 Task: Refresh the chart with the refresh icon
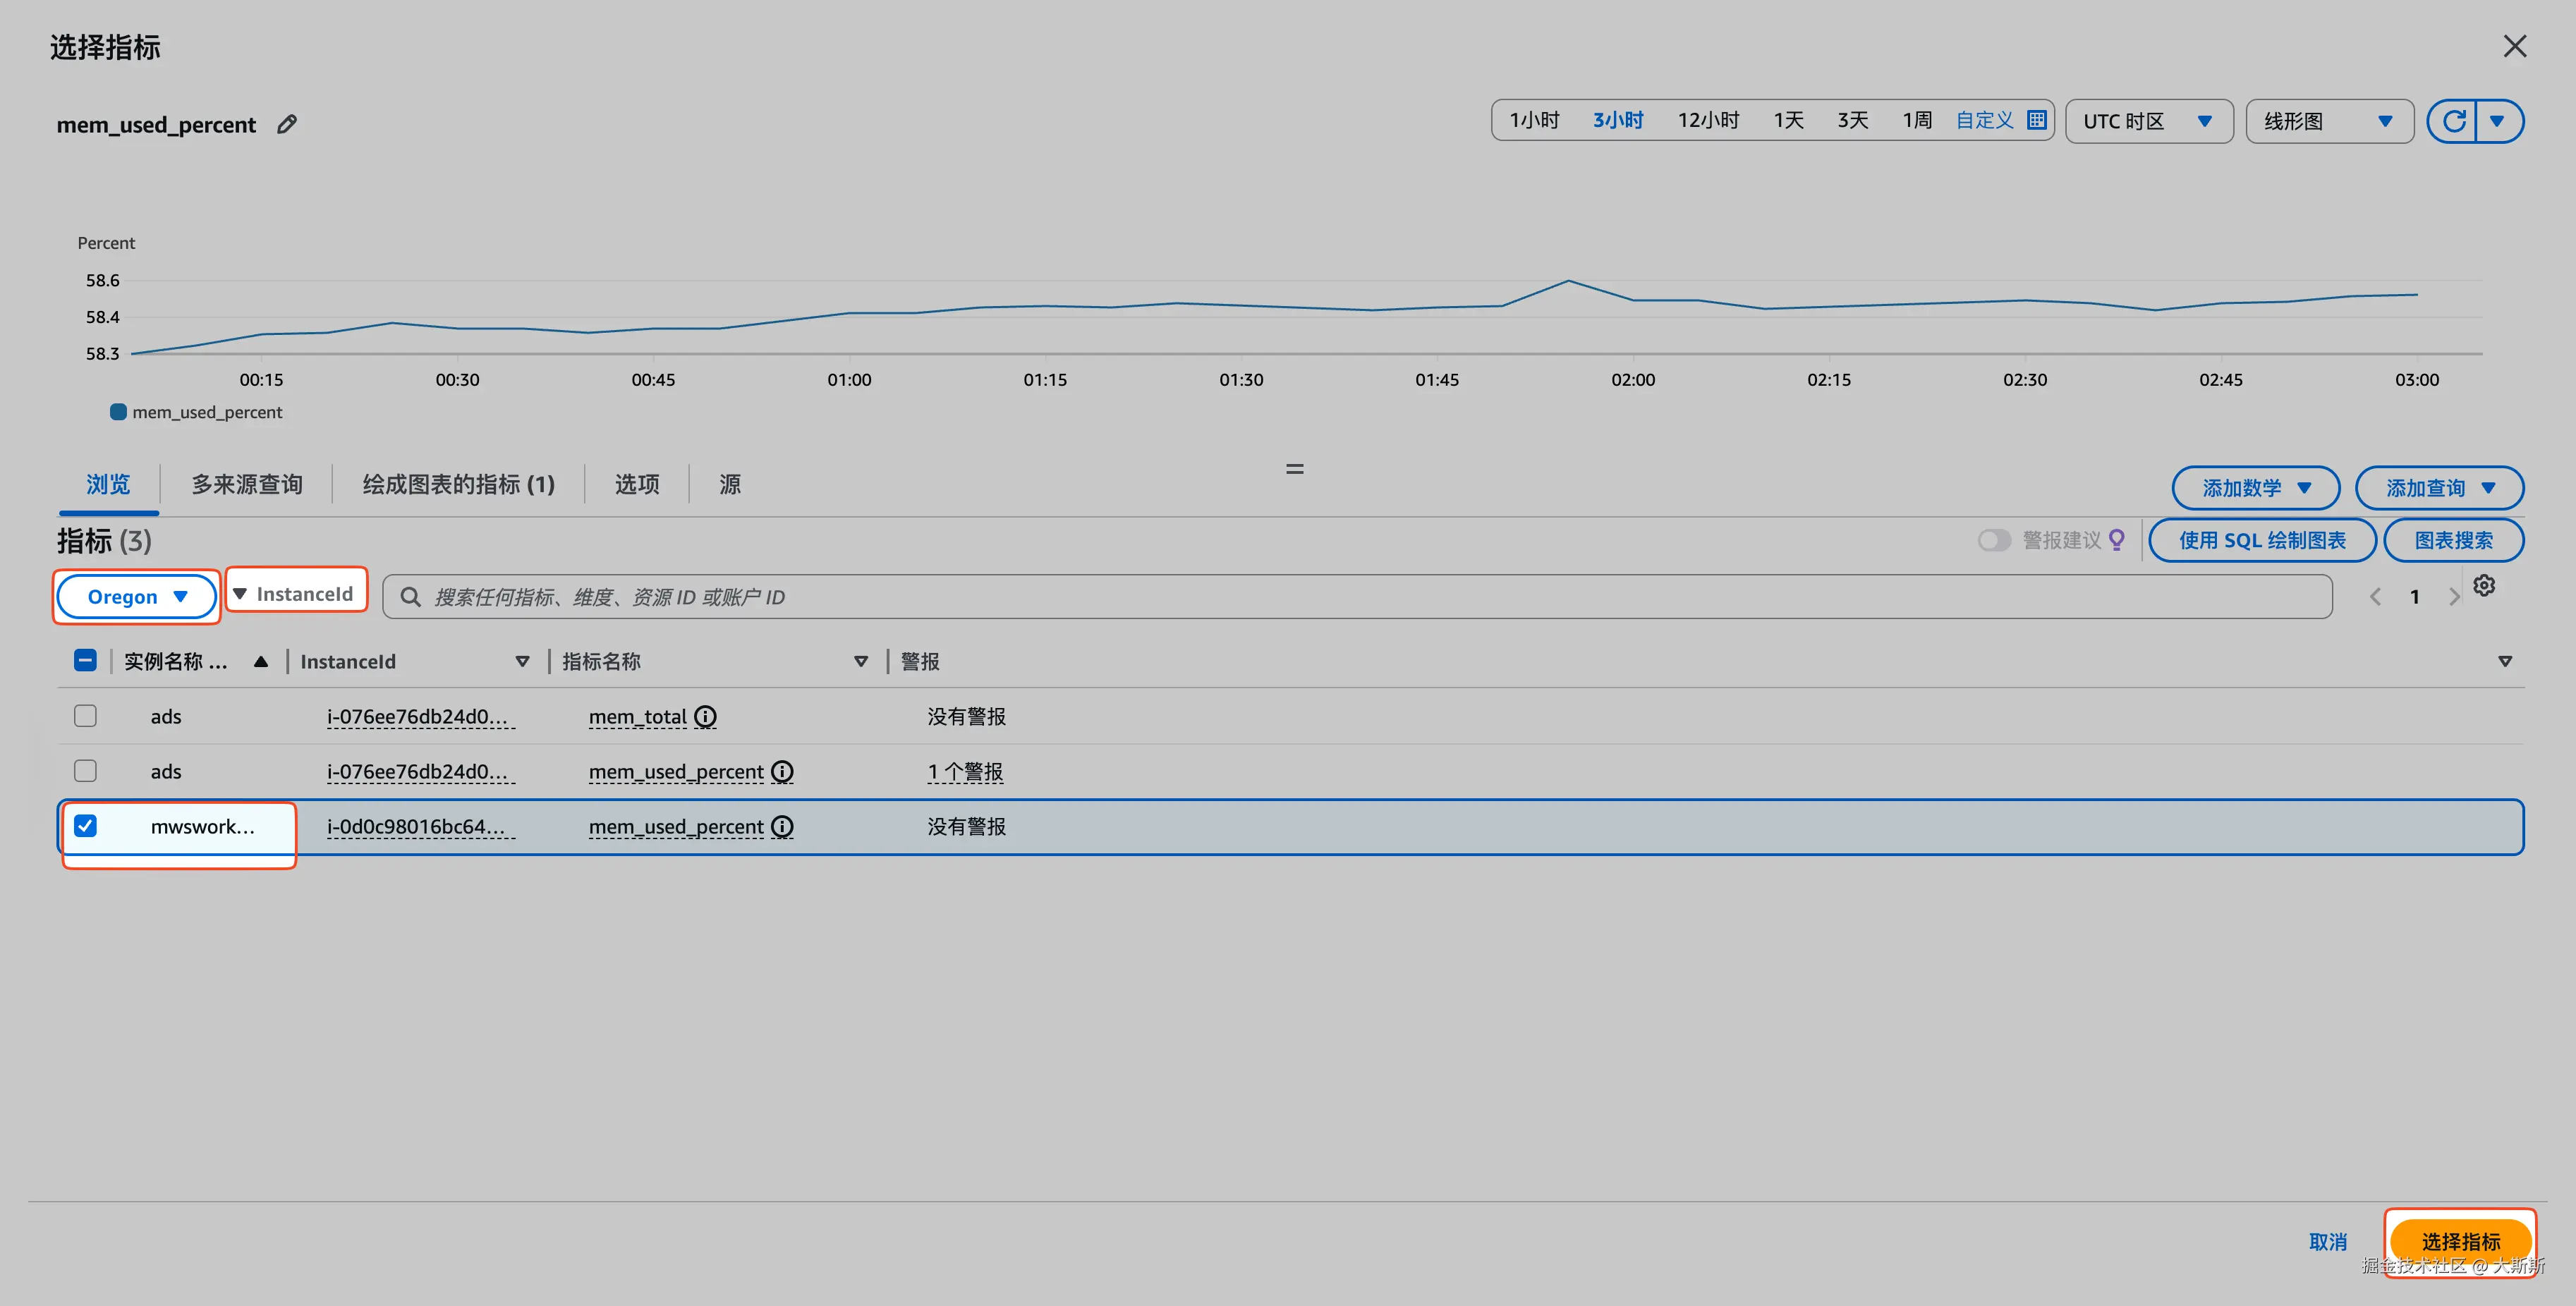coord(2453,121)
